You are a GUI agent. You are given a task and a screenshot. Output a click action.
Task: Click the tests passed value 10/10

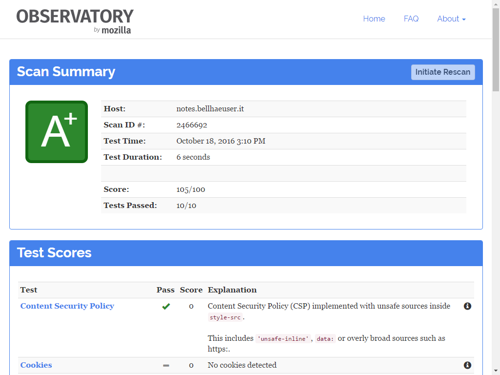tap(186, 206)
